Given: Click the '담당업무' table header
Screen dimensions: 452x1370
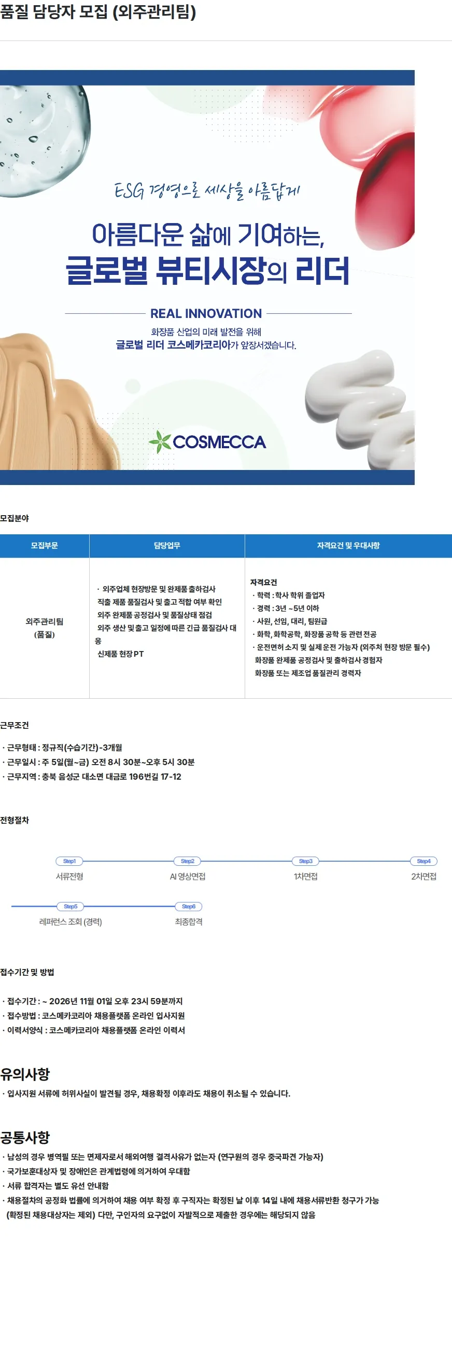Looking at the screenshot, I should pyautogui.click(x=167, y=546).
